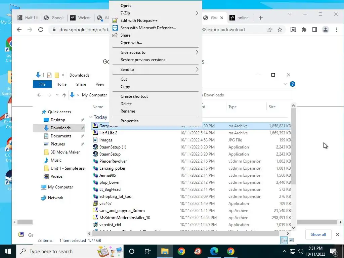Image resolution: width=344 pixels, height=258 pixels.
Task: Click the SteamSetup (1) application icon
Action: (95, 147)
